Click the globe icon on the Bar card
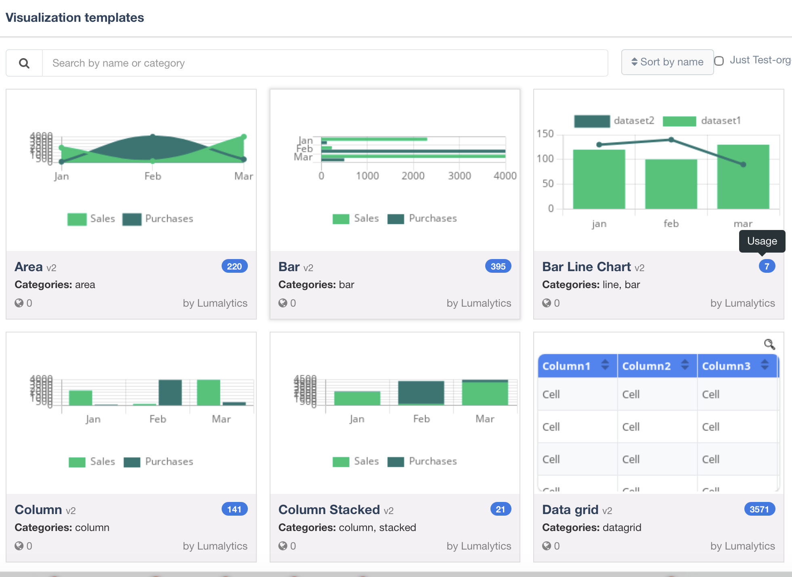 [x=283, y=303]
